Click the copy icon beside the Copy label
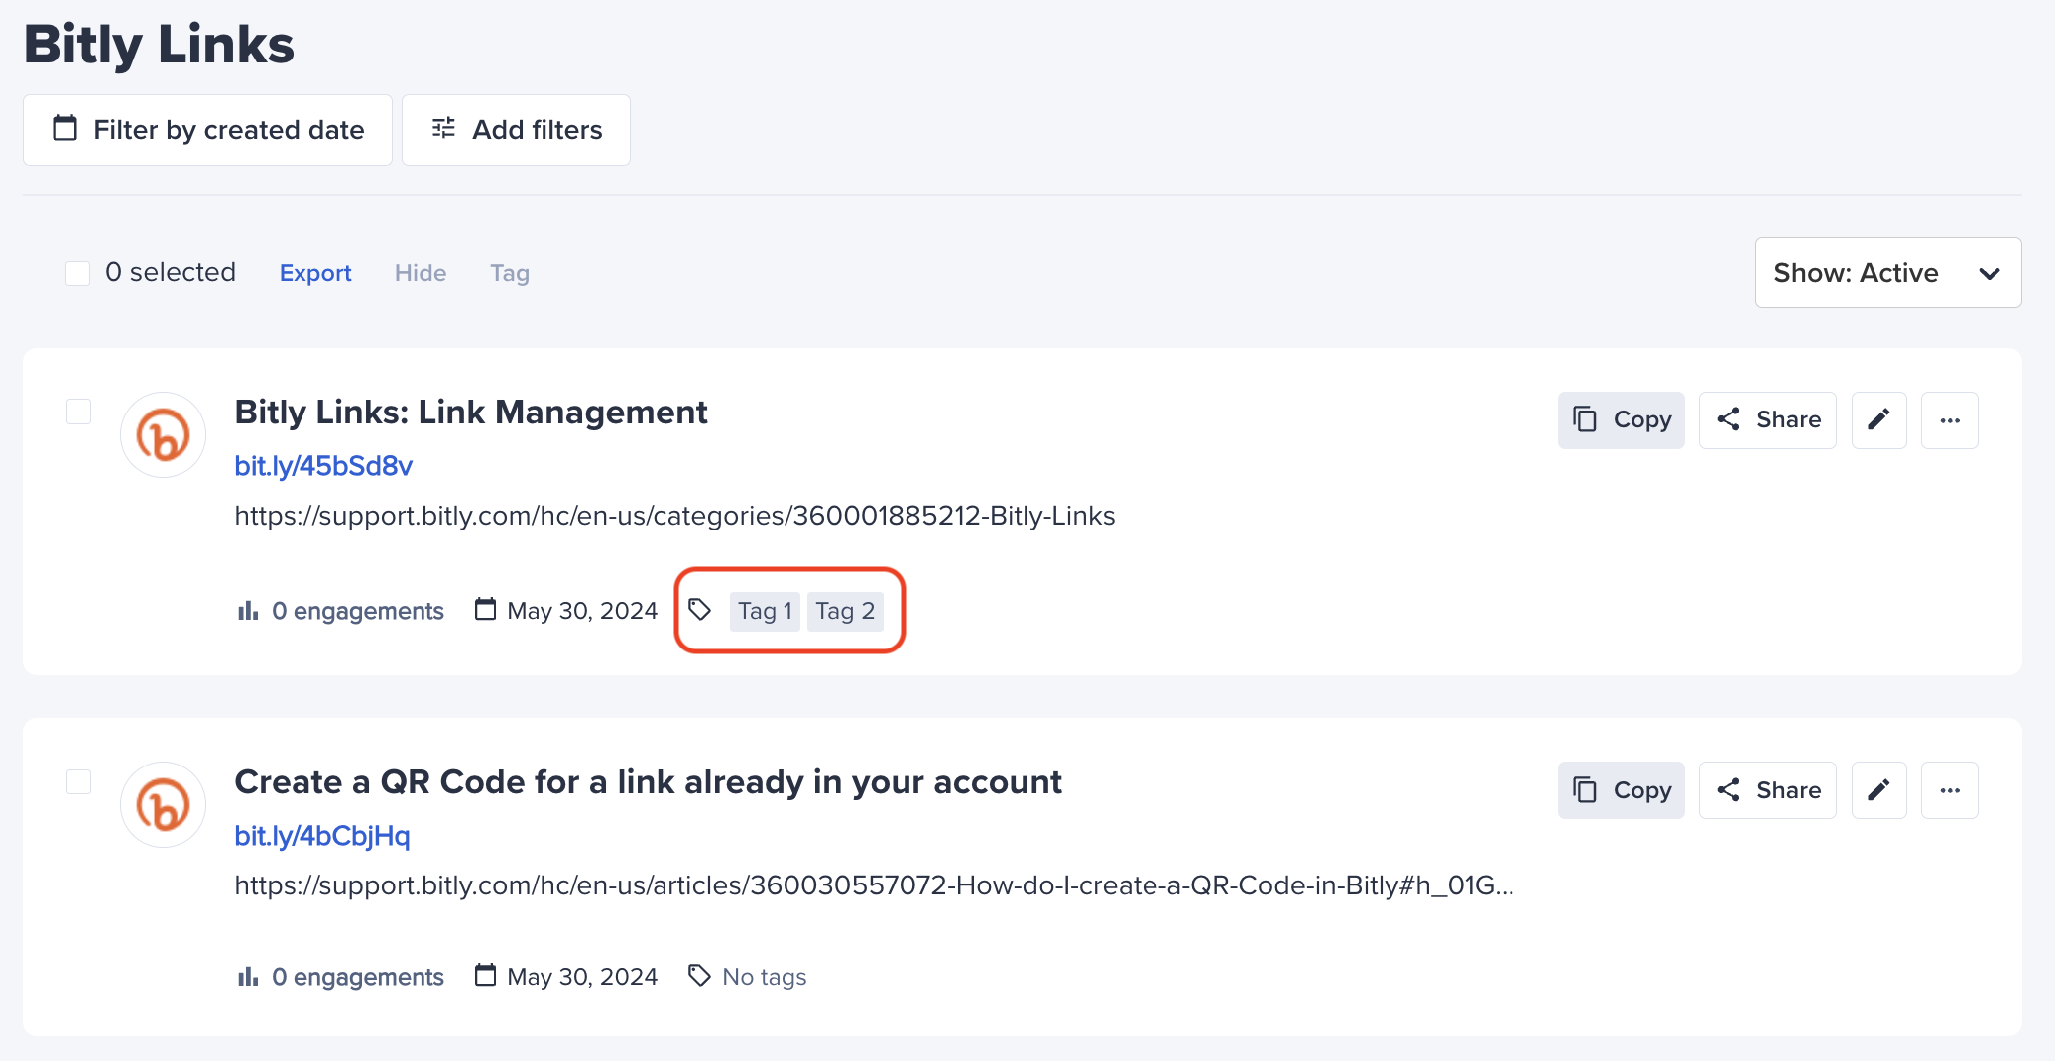 pyautogui.click(x=1586, y=419)
